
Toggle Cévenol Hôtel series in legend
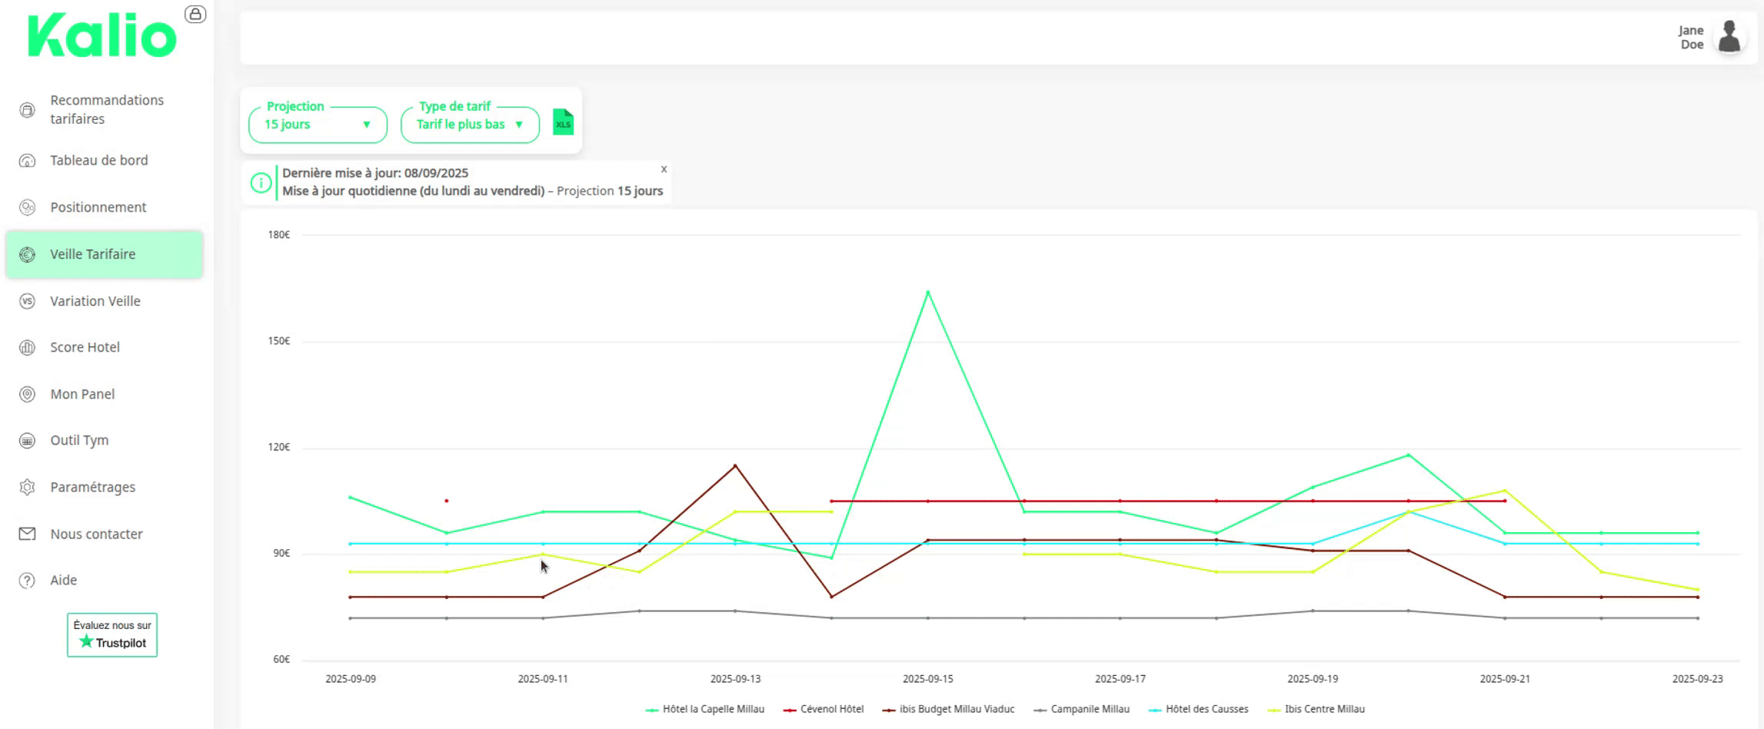click(x=824, y=709)
